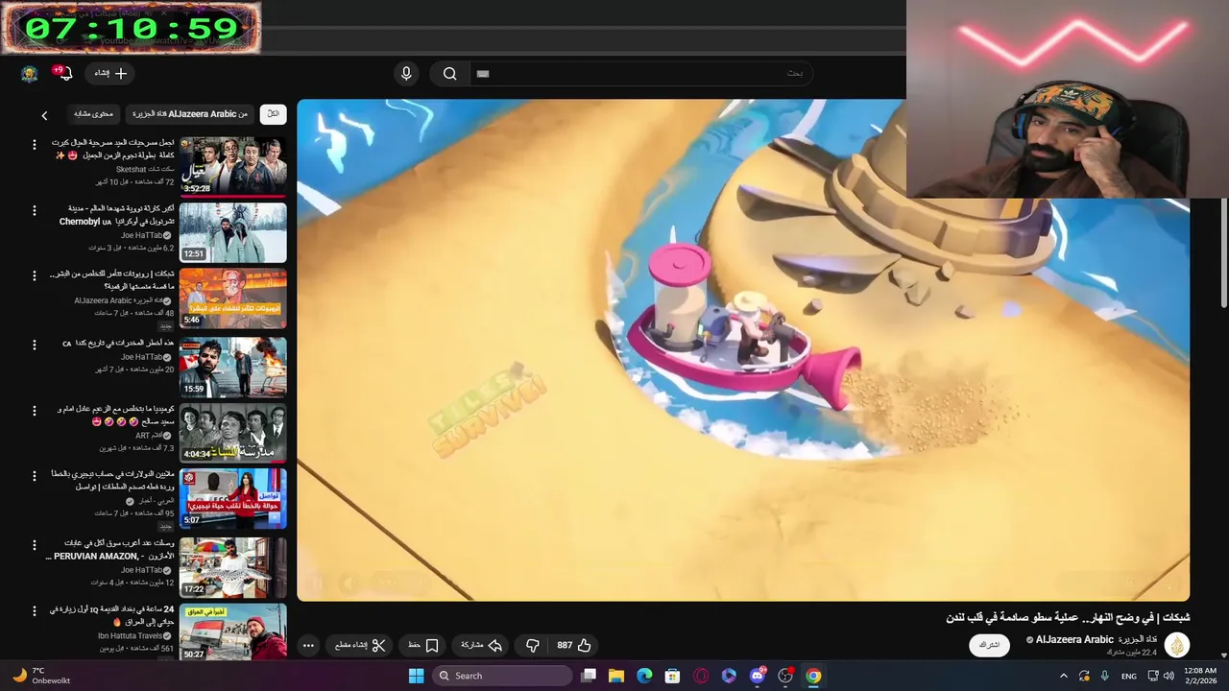
Task: Open the 4:04:34 comedy thumbnail
Action: tap(232, 433)
